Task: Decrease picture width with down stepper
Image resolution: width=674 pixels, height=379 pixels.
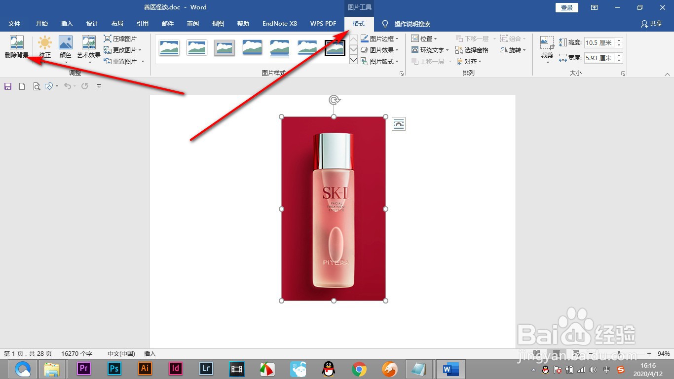Action: pos(619,61)
